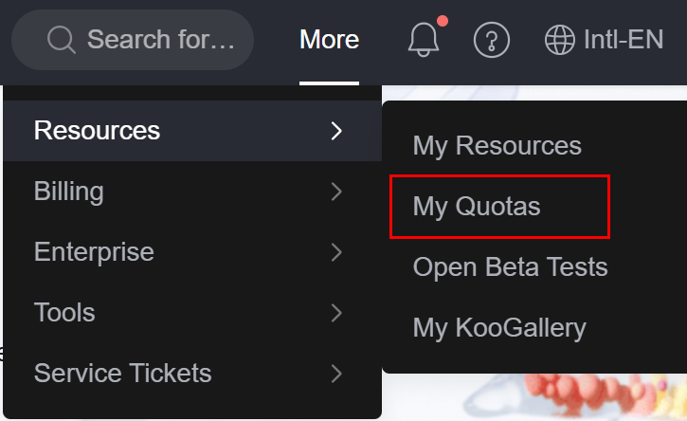Click into the Search for… field
This screenshot has height=421, width=687.
click(159, 40)
